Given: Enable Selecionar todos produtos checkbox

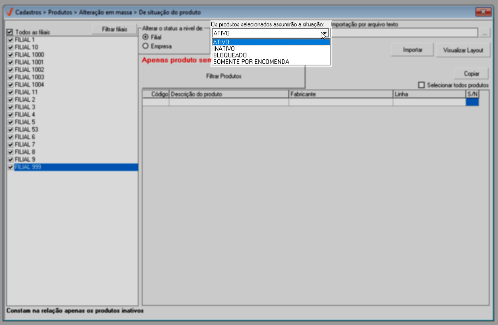Looking at the screenshot, I should (421, 85).
